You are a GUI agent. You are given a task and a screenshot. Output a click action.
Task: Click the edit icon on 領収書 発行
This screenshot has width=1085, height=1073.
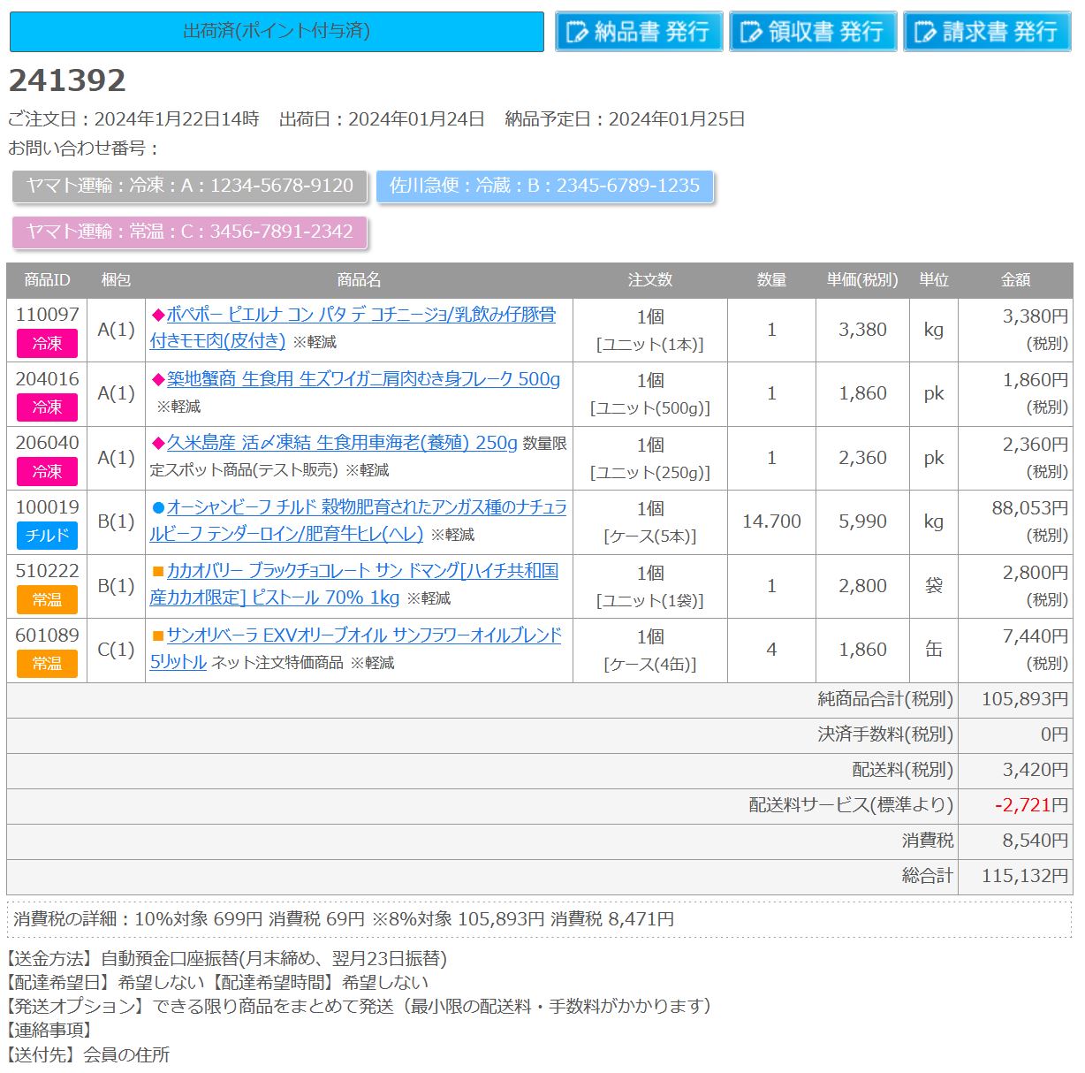(x=751, y=33)
